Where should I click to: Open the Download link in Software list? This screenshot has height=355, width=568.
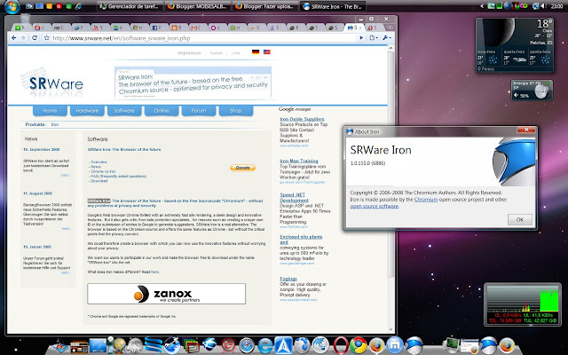click(x=99, y=181)
